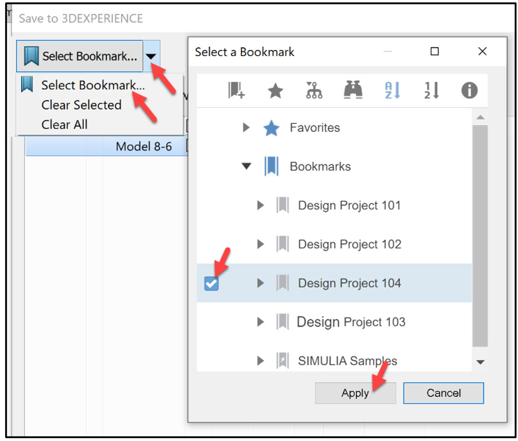Click the Apply button
This screenshot has width=518, height=441.
pyautogui.click(x=355, y=393)
